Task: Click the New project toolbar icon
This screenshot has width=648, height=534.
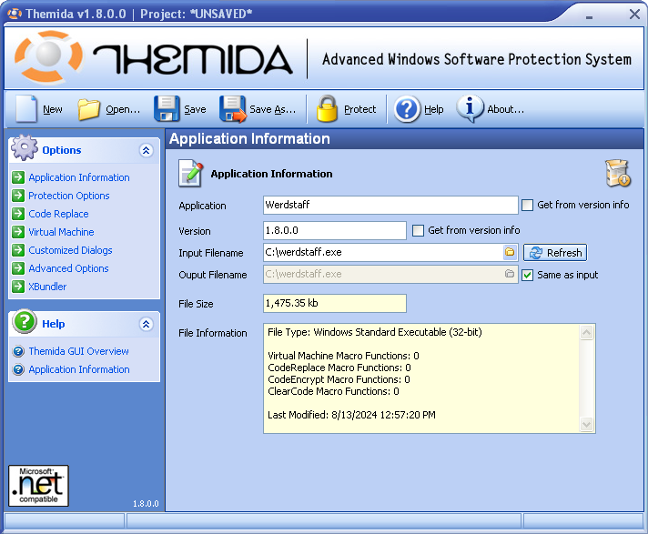Action: [25, 109]
